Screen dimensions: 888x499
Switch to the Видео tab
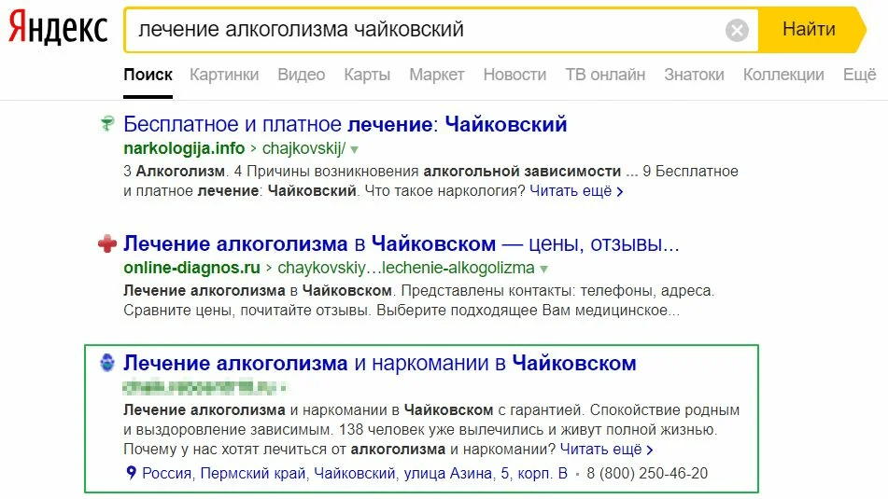coord(302,75)
